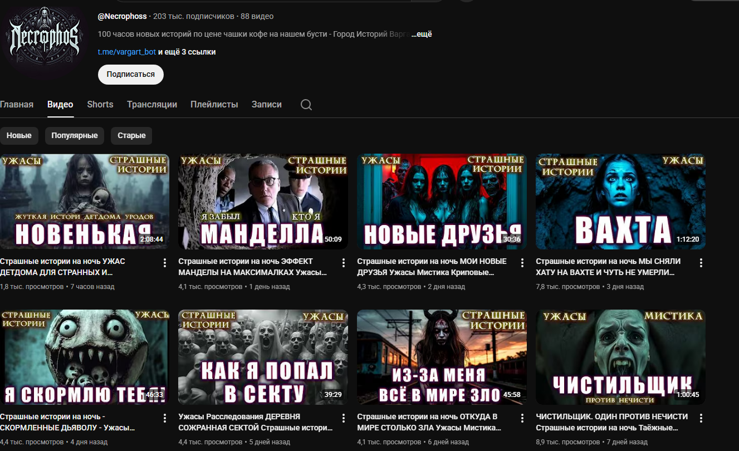739x451 pixels.
Task: Click the channel search magnifier icon
Action: click(x=306, y=105)
